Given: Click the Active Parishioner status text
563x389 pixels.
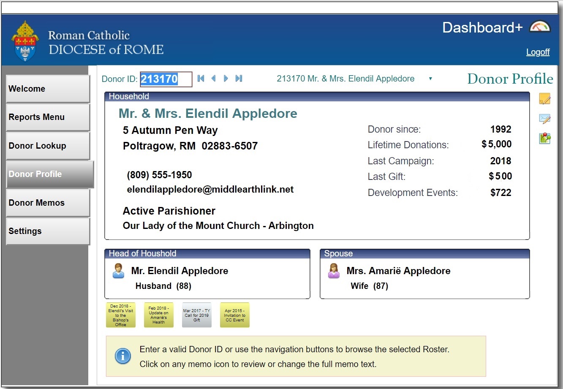Looking at the screenshot, I should (x=169, y=211).
